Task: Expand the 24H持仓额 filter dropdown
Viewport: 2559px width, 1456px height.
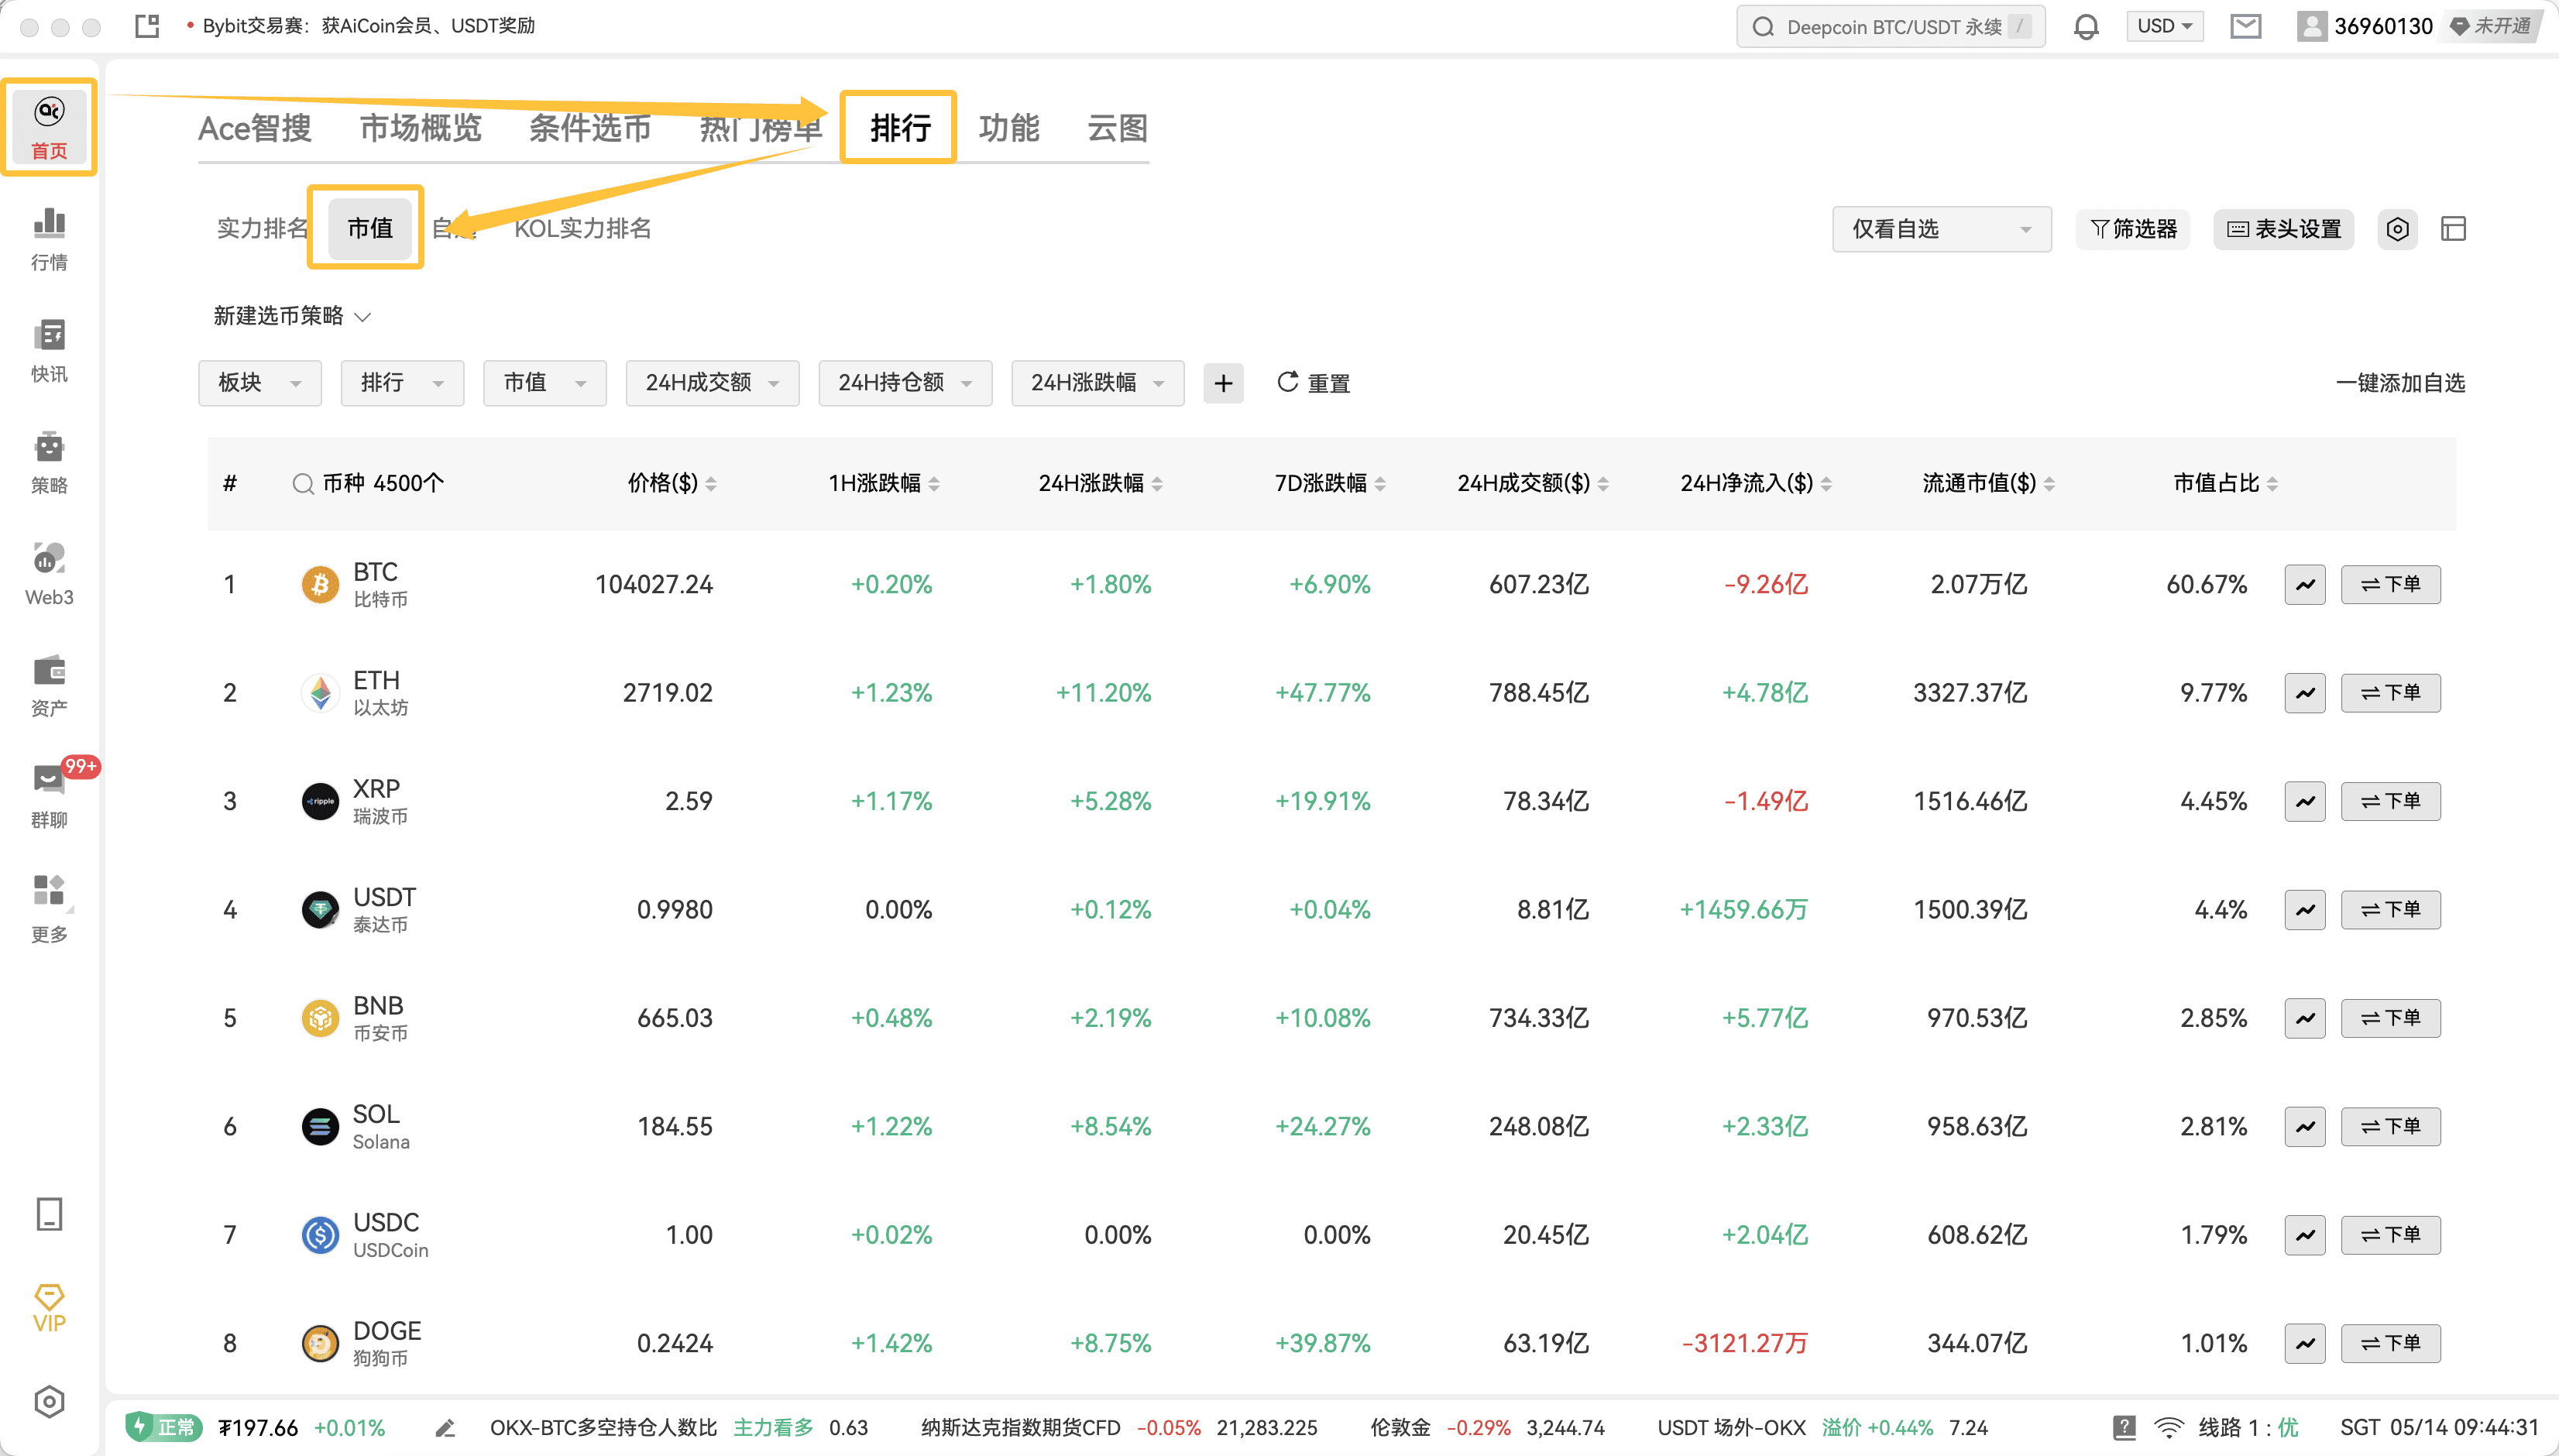Action: pyautogui.click(x=905, y=383)
